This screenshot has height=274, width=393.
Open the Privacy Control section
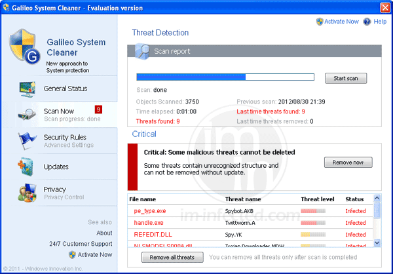pyautogui.click(x=60, y=193)
